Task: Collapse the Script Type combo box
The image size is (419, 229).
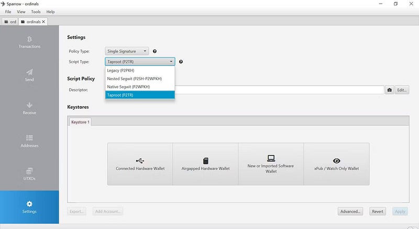Action: (140, 62)
